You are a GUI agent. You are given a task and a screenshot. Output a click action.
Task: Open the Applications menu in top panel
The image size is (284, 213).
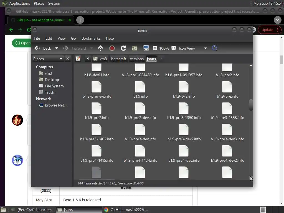click(x=20, y=3)
